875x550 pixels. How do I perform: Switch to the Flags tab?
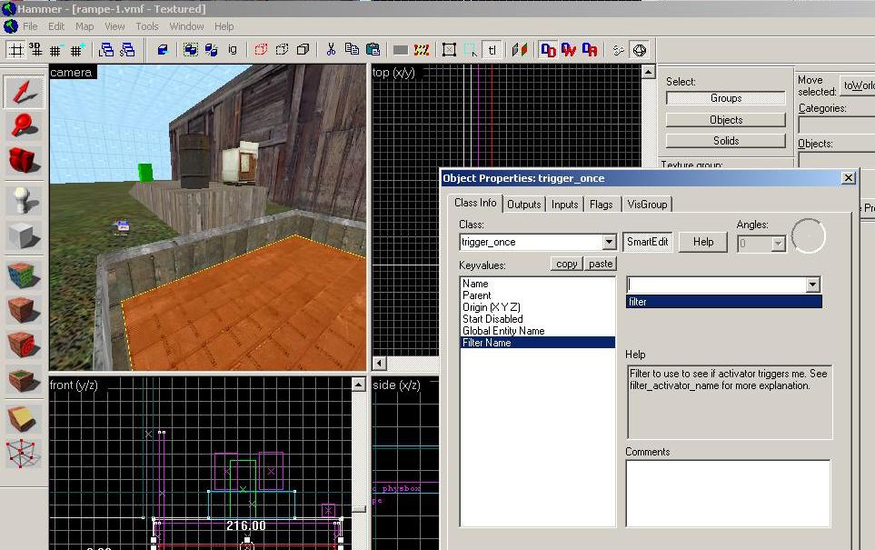coord(601,205)
